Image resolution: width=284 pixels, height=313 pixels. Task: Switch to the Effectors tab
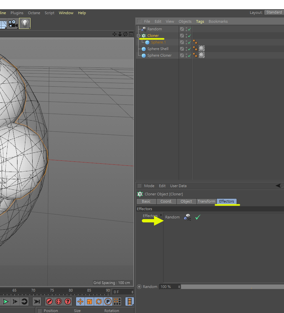(x=226, y=201)
